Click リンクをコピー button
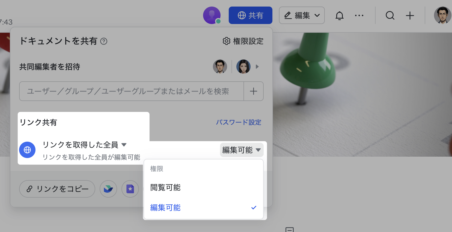Screen dimensions: 452x232 point(57,189)
